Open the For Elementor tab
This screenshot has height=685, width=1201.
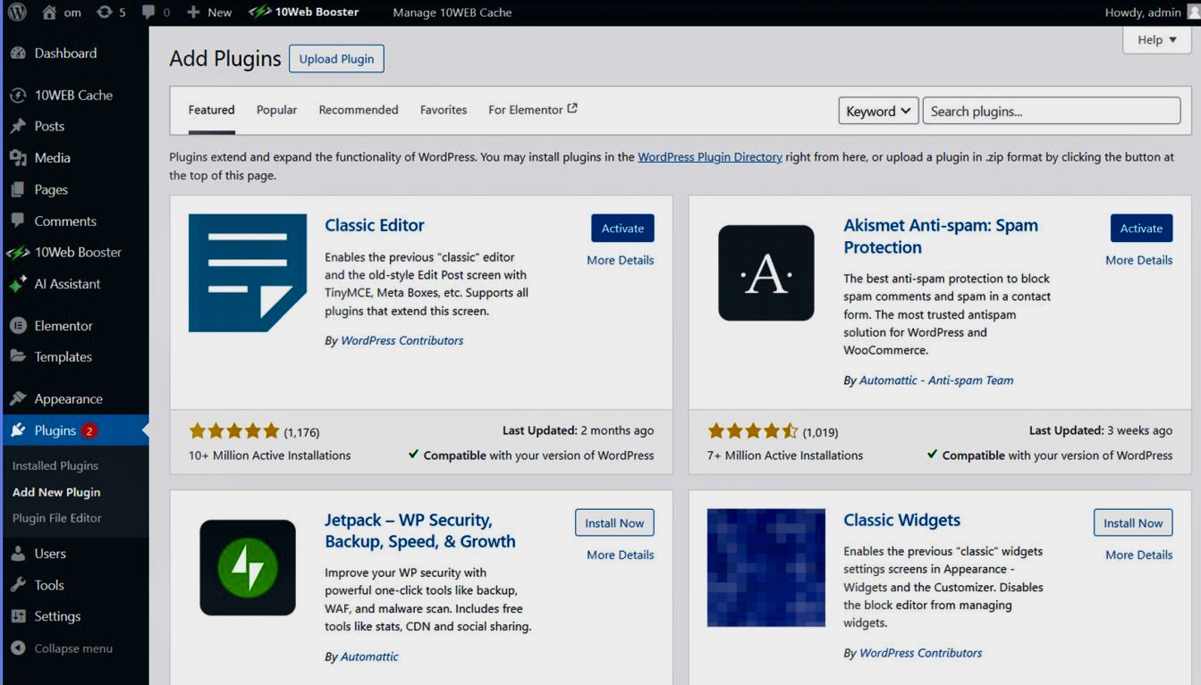(533, 110)
